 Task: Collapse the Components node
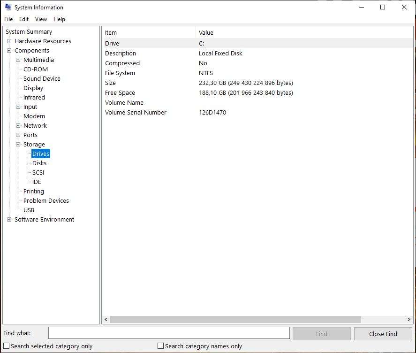pos(8,50)
